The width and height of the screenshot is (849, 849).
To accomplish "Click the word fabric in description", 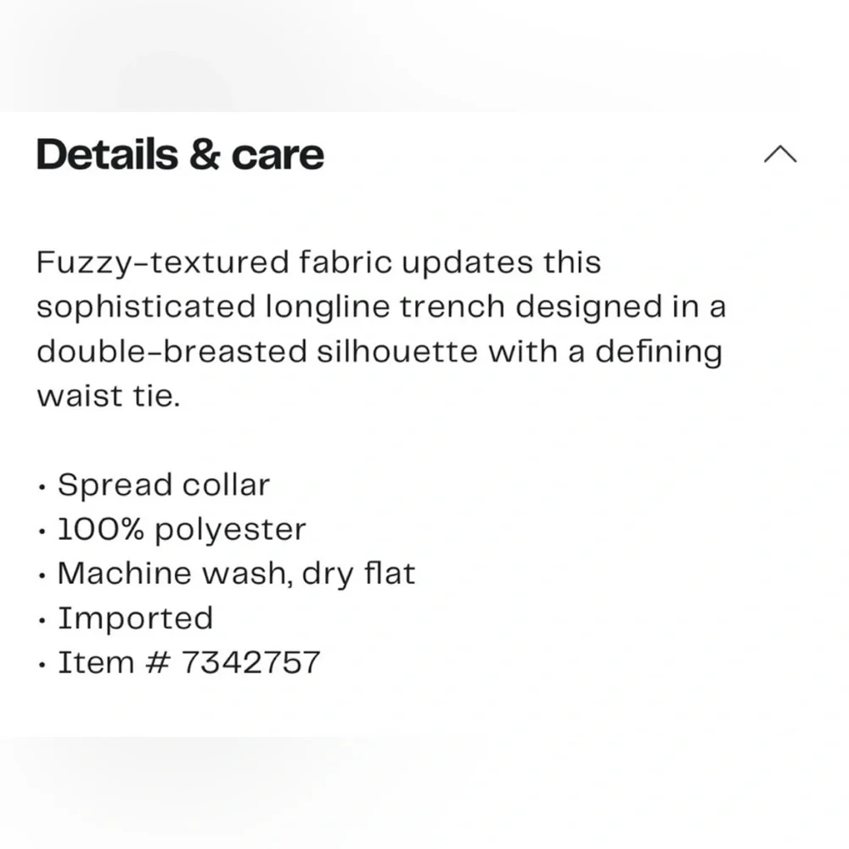I will [346, 262].
